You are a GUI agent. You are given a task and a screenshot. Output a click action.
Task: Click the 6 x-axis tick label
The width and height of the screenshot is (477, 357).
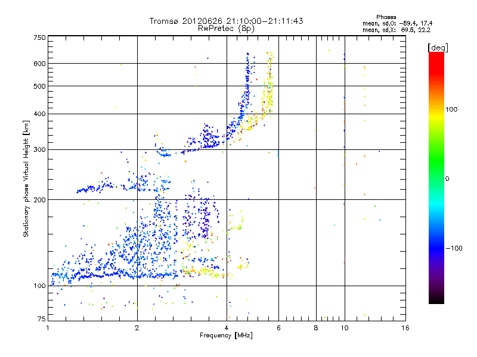[278, 328]
